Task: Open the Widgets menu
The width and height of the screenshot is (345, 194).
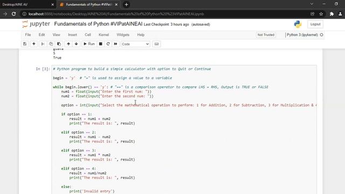Action: (123, 34)
